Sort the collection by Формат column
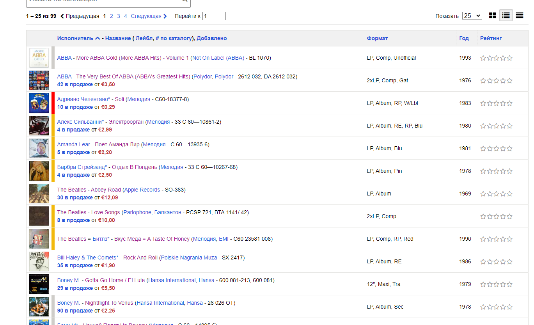Viewport: 534px width, 325px height. click(x=377, y=38)
